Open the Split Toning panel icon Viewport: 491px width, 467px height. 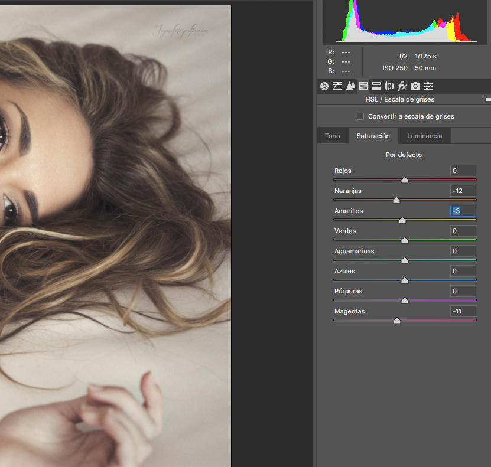pyautogui.click(x=376, y=86)
